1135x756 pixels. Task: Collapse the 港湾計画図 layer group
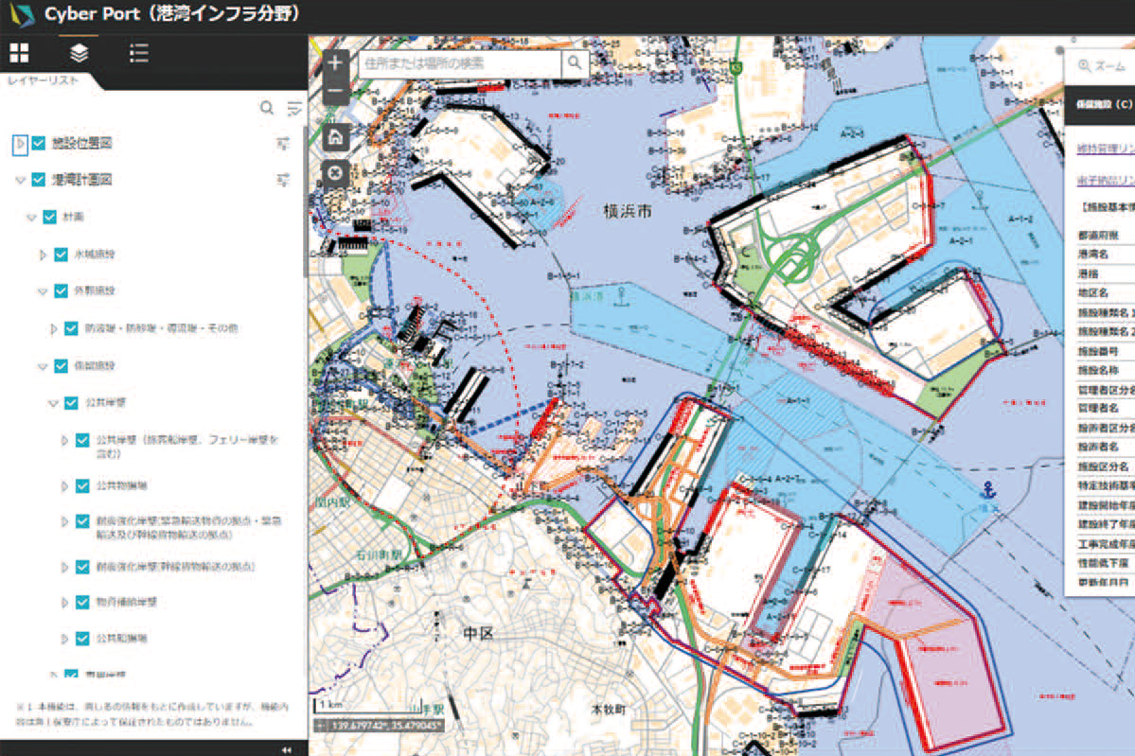19,180
